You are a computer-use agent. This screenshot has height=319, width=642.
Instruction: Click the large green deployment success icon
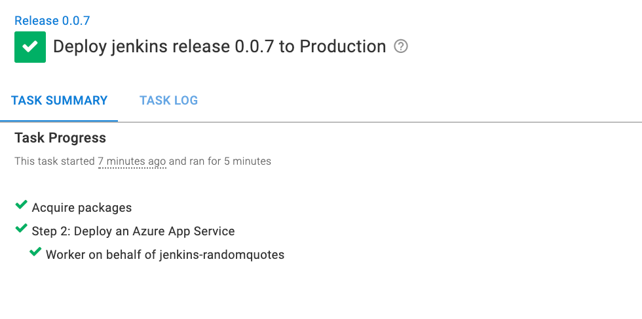[30, 47]
